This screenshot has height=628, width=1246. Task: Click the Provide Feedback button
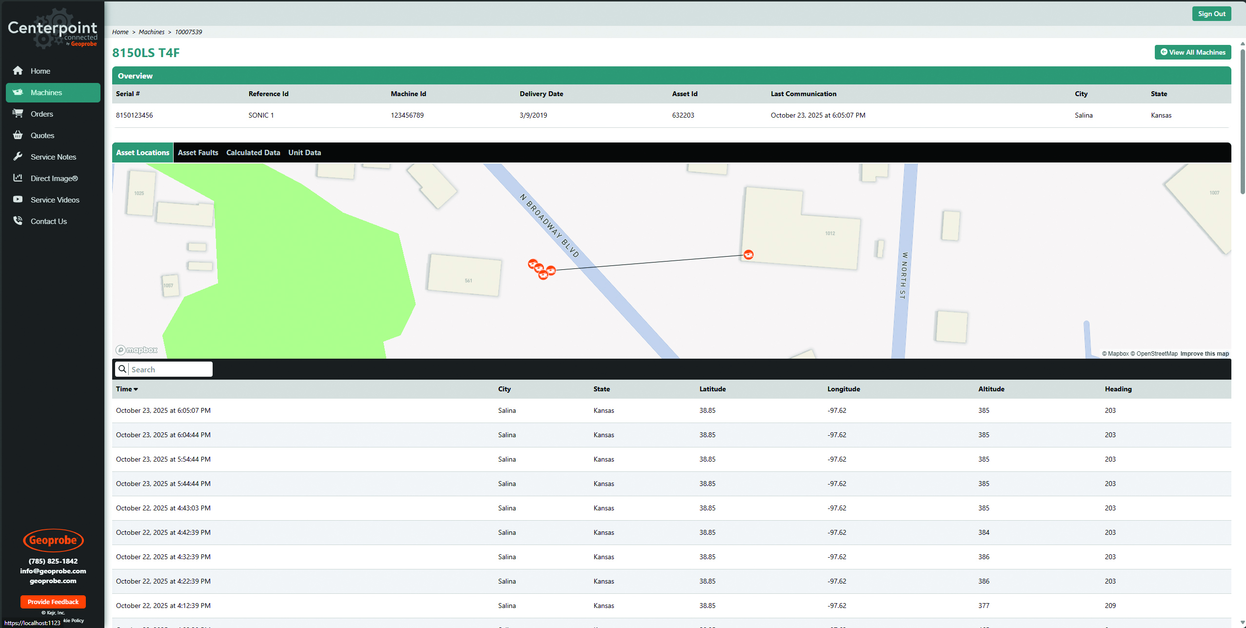pyautogui.click(x=53, y=602)
